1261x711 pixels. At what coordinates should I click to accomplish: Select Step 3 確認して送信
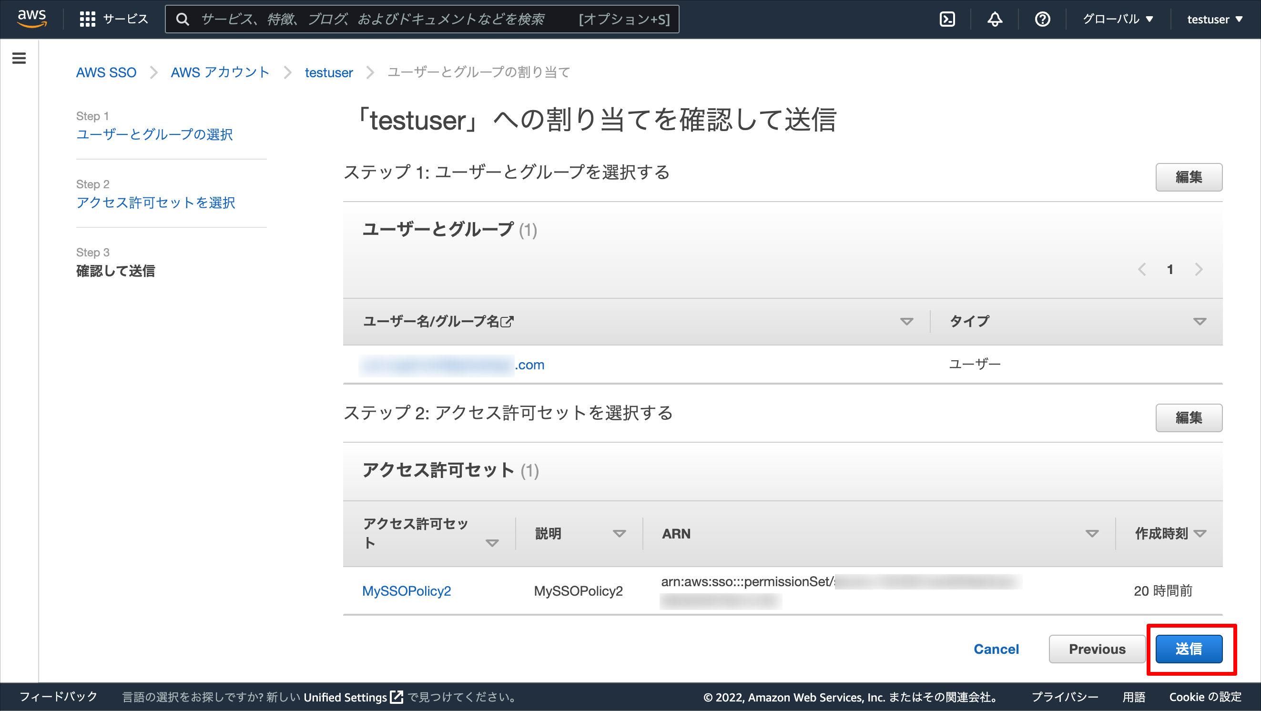point(115,271)
